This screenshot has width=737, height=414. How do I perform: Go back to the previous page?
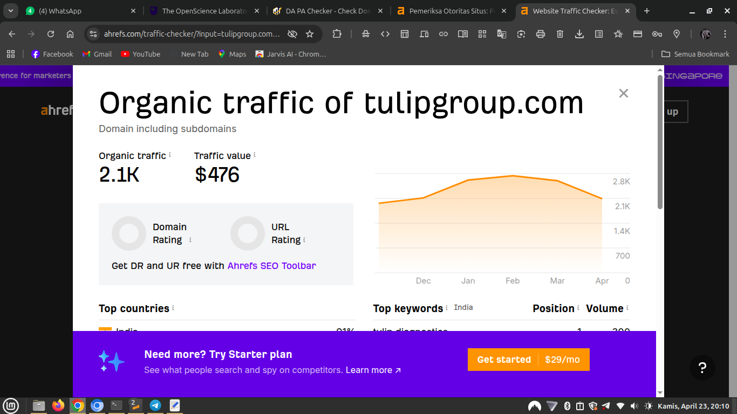pyautogui.click(x=12, y=34)
